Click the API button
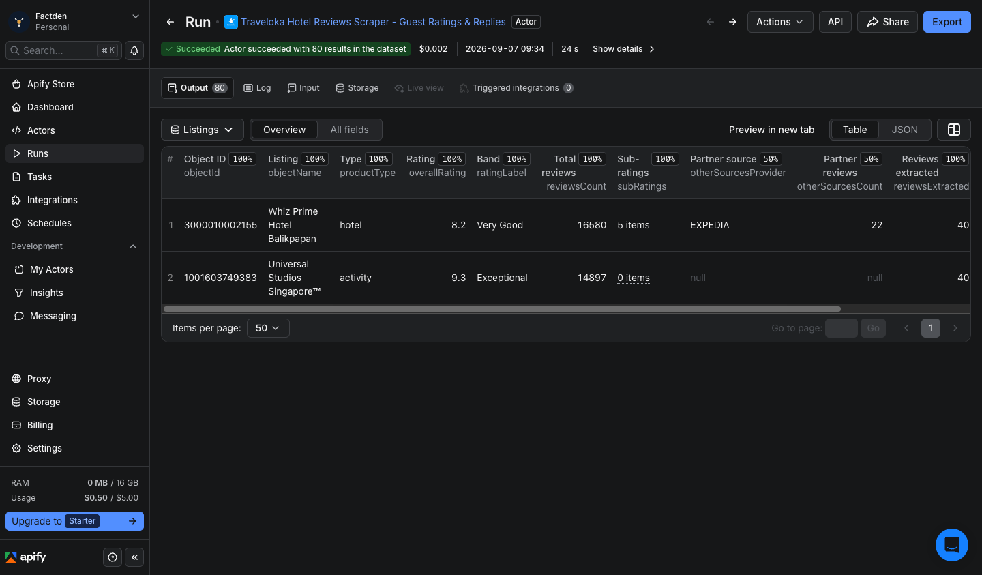 click(835, 22)
